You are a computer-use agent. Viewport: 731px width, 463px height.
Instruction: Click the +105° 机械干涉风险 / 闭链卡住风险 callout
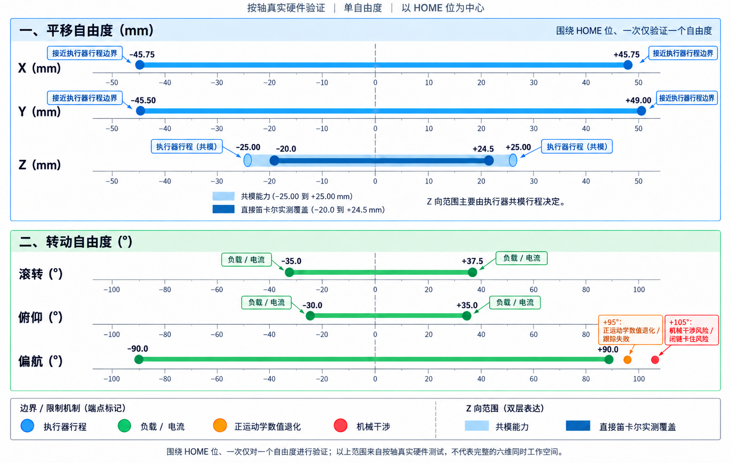click(x=691, y=330)
